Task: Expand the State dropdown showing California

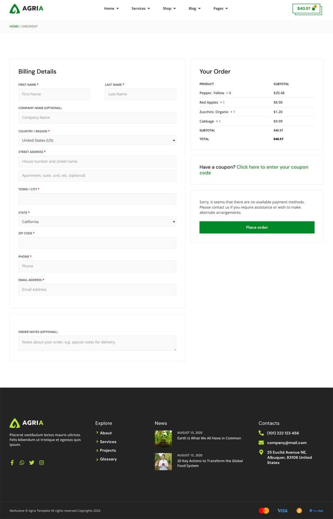Action: click(x=97, y=222)
